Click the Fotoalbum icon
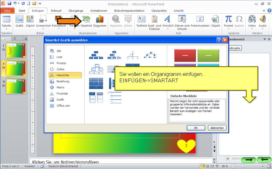 click(x=59, y=21)
